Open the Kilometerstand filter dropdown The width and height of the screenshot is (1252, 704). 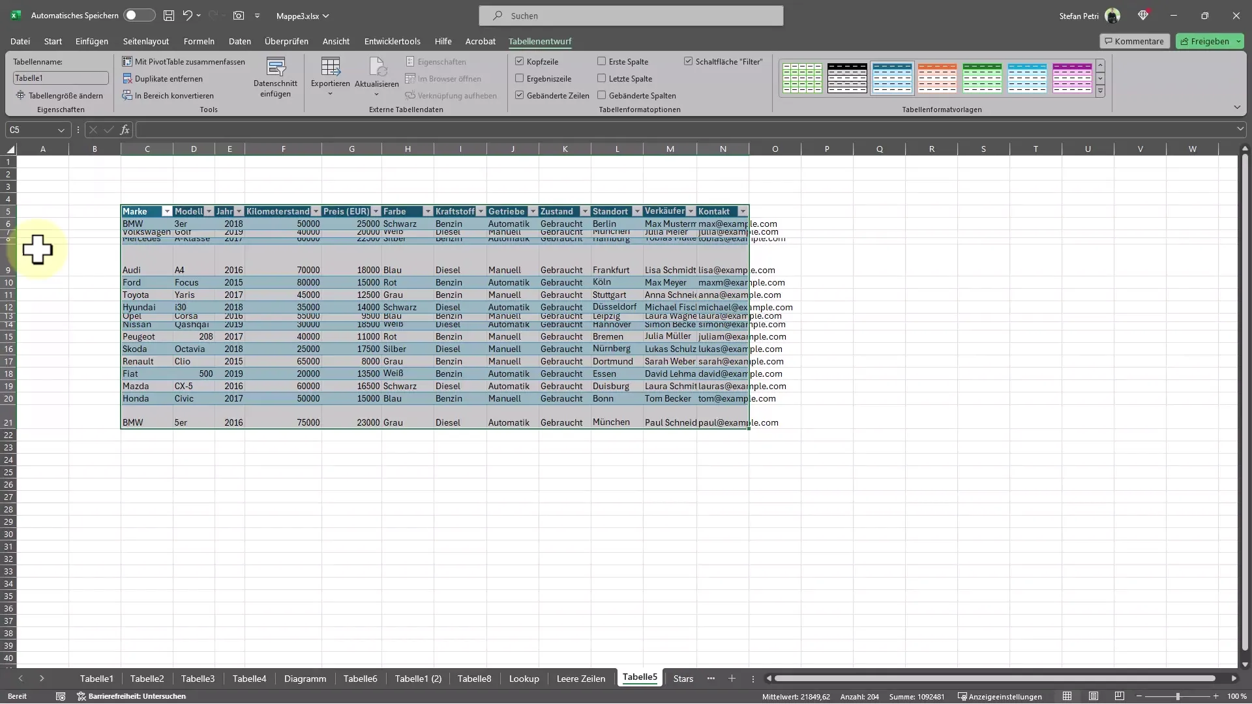pos(316,212)
